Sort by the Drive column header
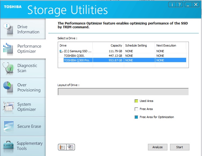 click(x=75, y=45)
